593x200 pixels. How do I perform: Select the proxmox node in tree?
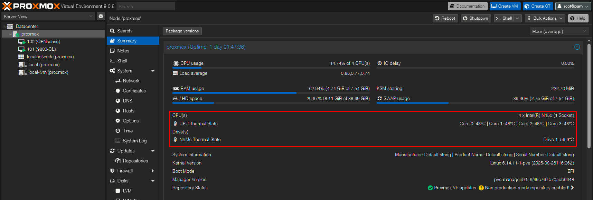[30, 34]
